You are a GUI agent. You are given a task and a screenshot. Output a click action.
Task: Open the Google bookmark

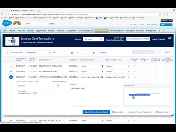click(x=80, y=18)
